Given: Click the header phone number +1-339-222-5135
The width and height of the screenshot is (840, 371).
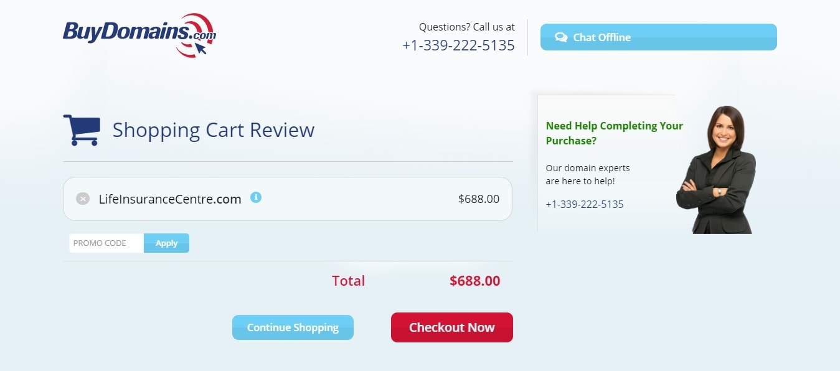Looking at the screenshot, I should coord(458,45).
